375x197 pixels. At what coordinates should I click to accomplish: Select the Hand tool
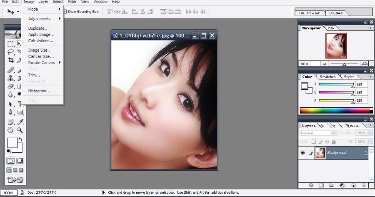(x=10, y=130)
